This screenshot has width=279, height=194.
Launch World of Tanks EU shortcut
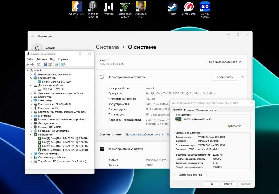click(x=93, y=10)
